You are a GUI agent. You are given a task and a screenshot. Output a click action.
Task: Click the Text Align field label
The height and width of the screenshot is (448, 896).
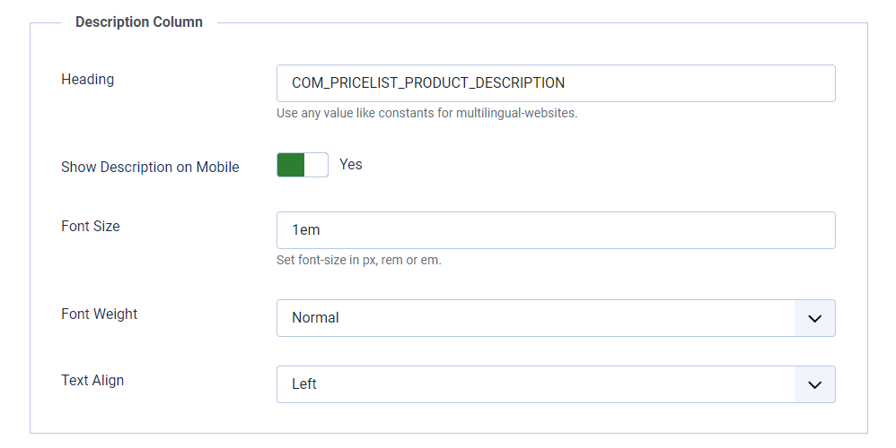tap(92, 380)
